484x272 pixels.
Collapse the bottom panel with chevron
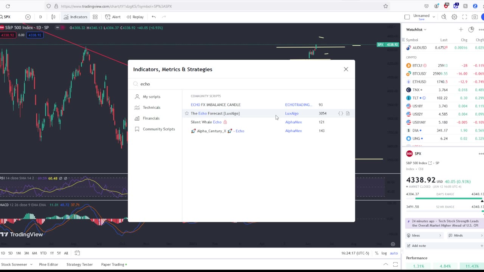coord(385,264)
